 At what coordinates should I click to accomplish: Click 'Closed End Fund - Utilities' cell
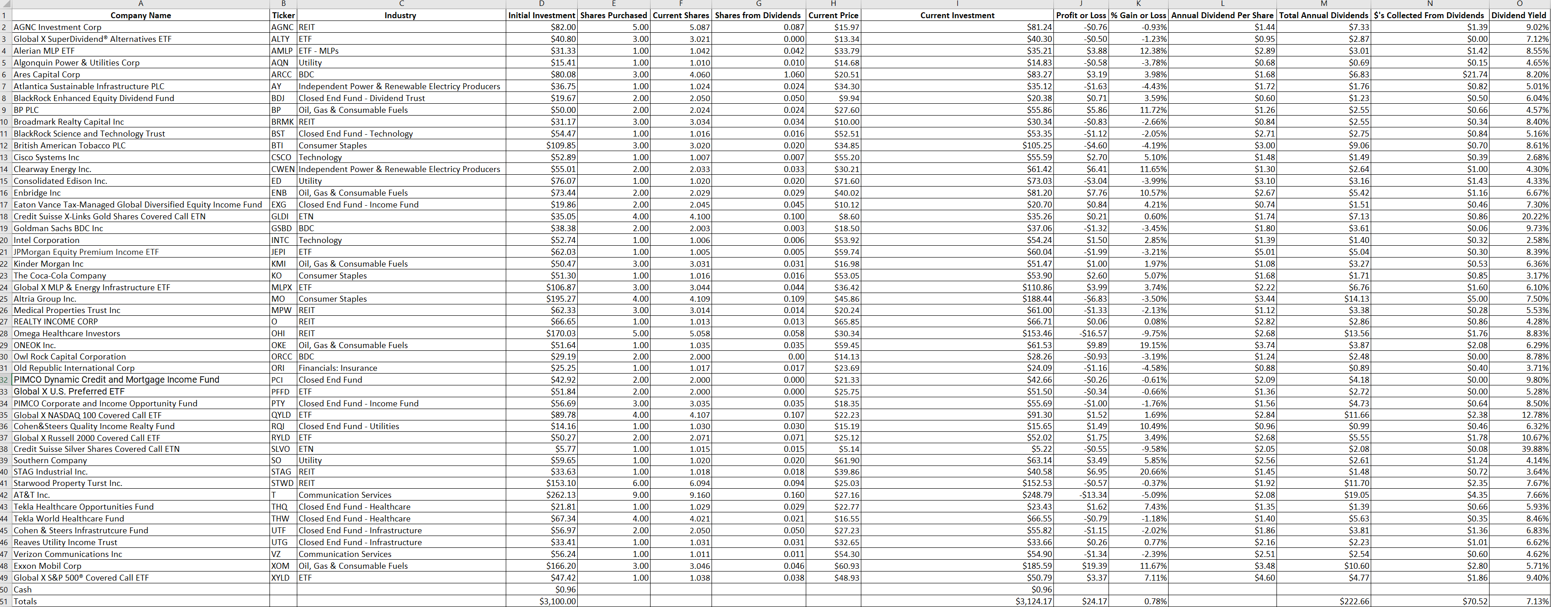(401, 426)
